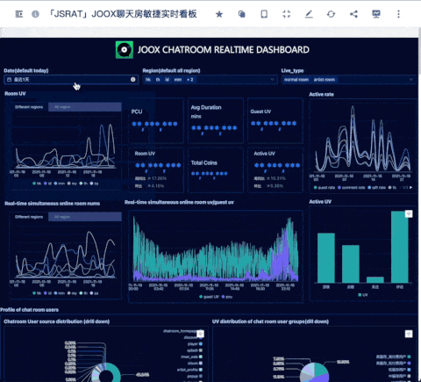421x382 pixels.
Task: Click the 'mm' region tag
Action: coord(178,80)
